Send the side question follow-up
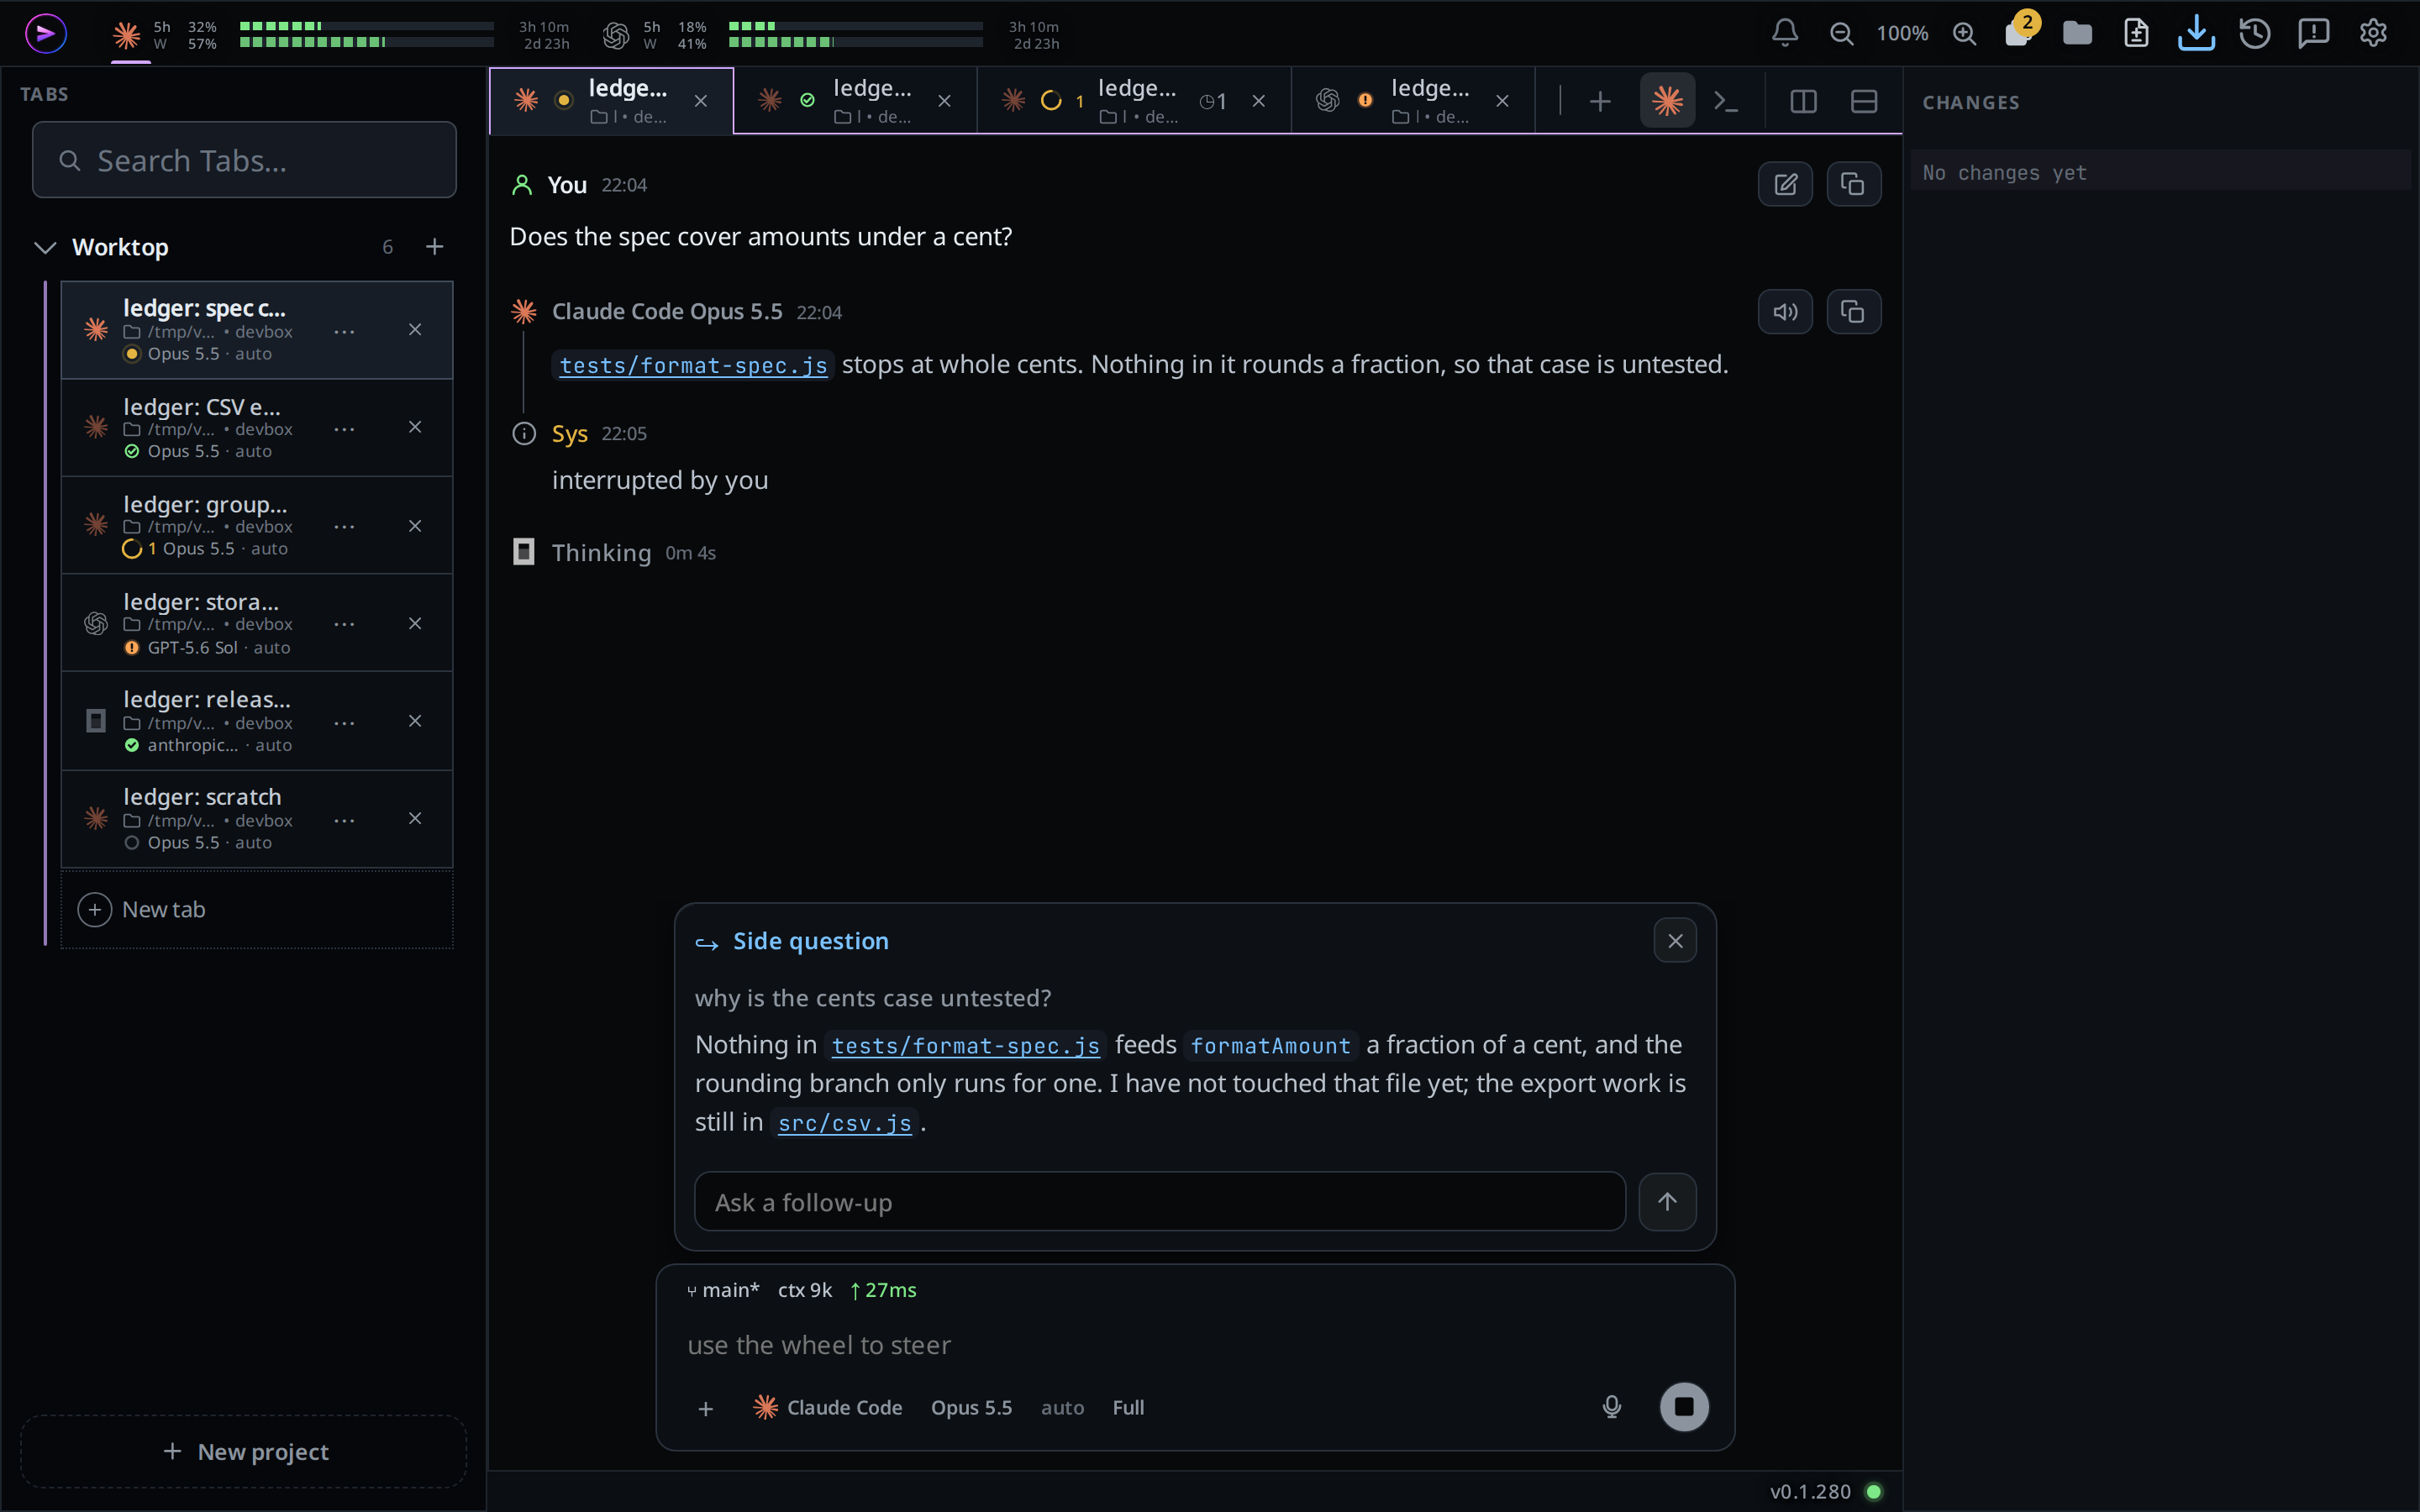 point(1667,1201)
